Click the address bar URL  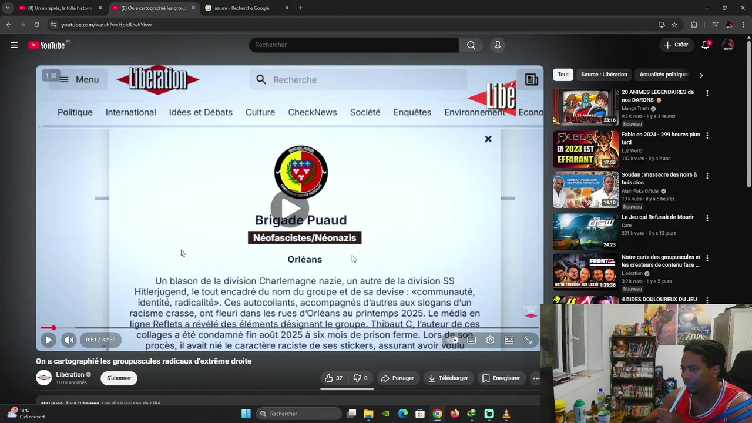(x=106, y=25)
